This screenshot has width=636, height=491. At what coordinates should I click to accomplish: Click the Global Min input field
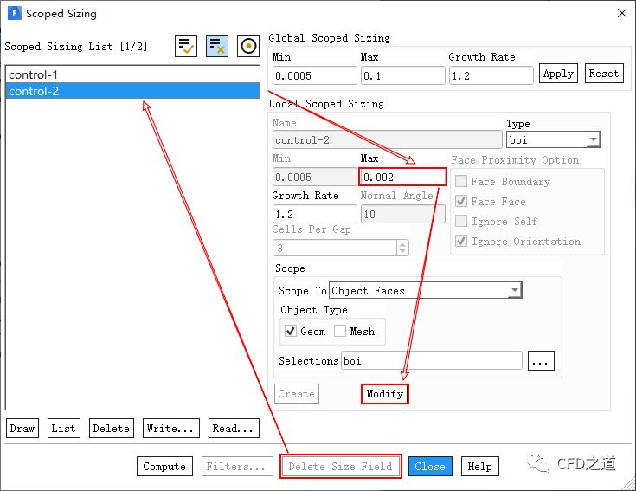[315, 75]
